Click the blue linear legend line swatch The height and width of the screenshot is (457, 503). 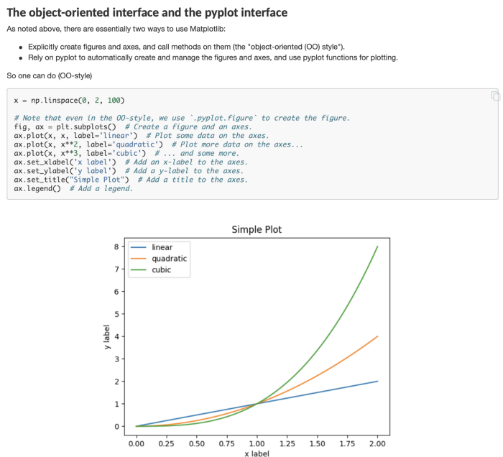[x=139, y=247]
